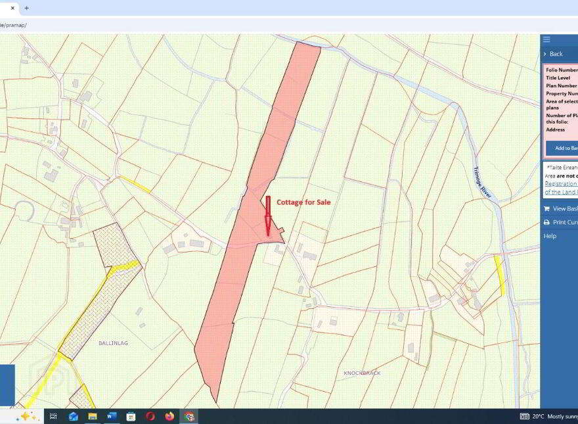
Task: Switch to Chrome in the taskbar
Action: pos(189,417)
